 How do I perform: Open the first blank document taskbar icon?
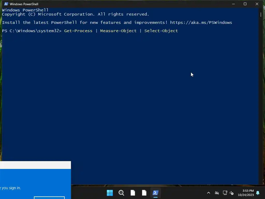(133, 193)
